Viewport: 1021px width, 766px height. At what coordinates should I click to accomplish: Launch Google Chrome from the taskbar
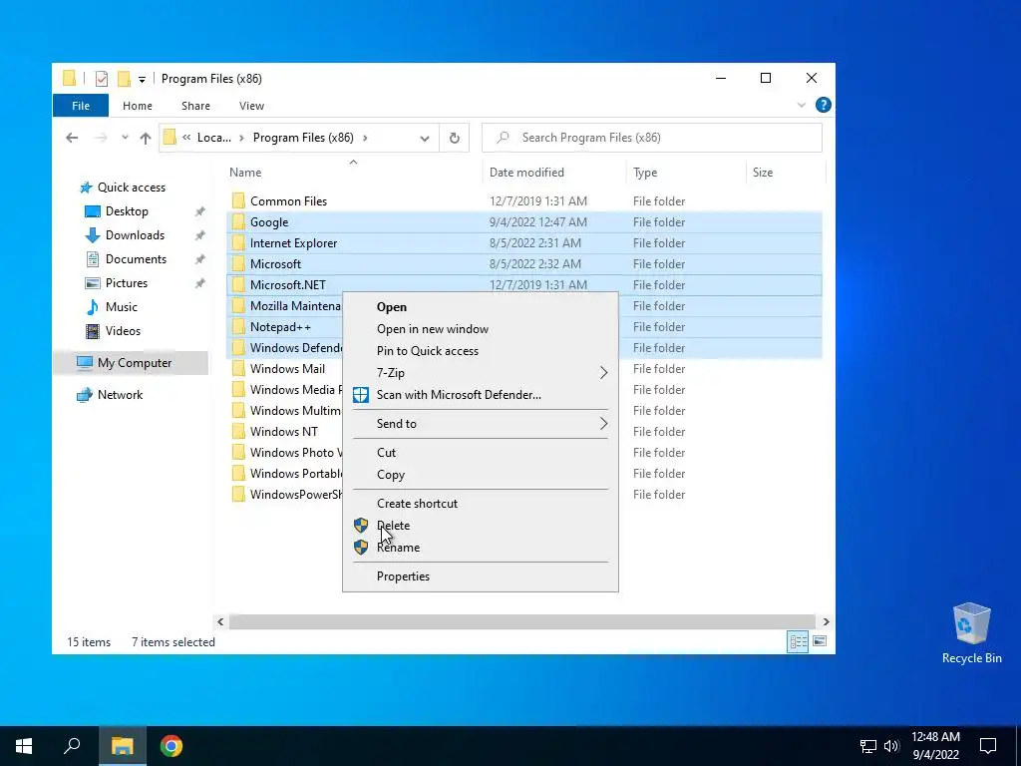(x=171, y=746)
